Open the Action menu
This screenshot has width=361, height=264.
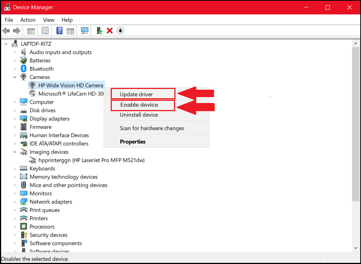pyautogui.click(x=28, y=20)
